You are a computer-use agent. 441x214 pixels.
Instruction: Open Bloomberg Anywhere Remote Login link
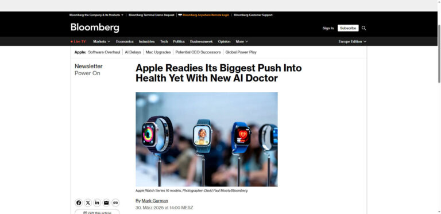point(204,15)
